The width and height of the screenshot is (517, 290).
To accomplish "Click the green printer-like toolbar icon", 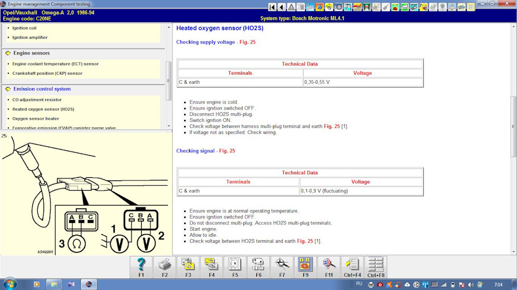I will click(x=404, y=7).
